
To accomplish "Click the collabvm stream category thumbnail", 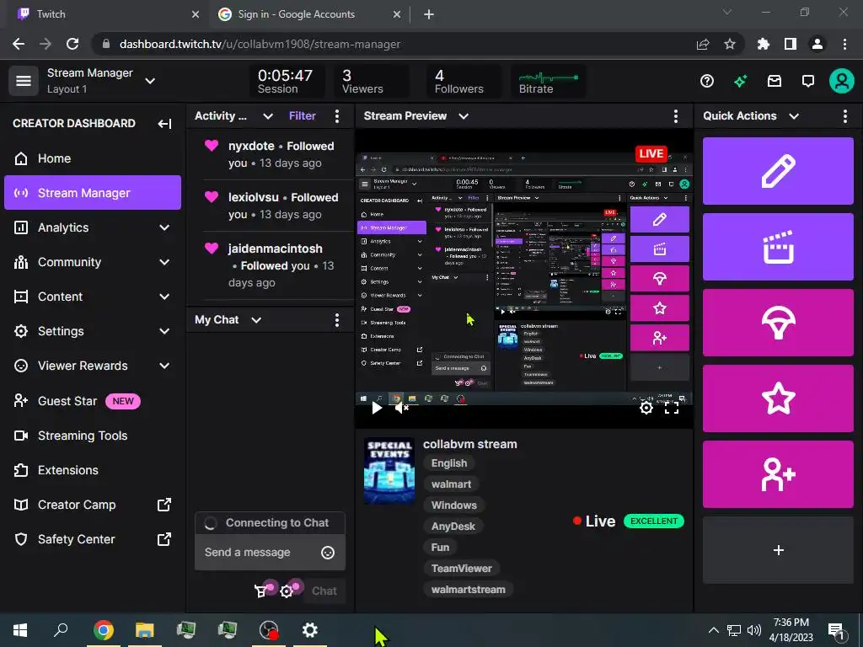I will (x=389, y=471).
